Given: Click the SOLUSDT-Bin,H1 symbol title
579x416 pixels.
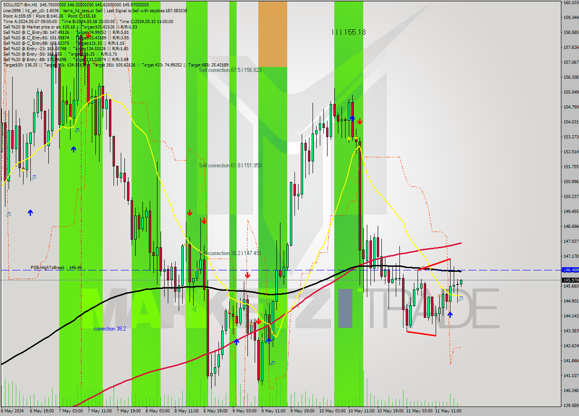Looking at the screenshot, I should tap(20, 4).
